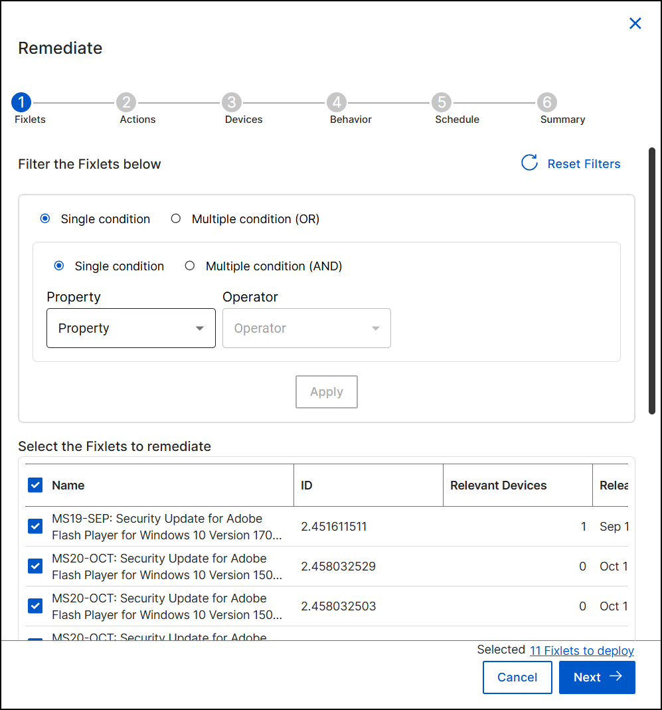Select Multiple condition (OR) radio button
This screenshot has height=710, width=662.
point(176,219)
